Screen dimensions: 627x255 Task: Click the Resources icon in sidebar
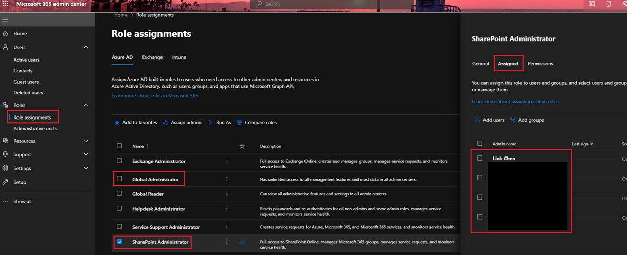coord(5,141)
